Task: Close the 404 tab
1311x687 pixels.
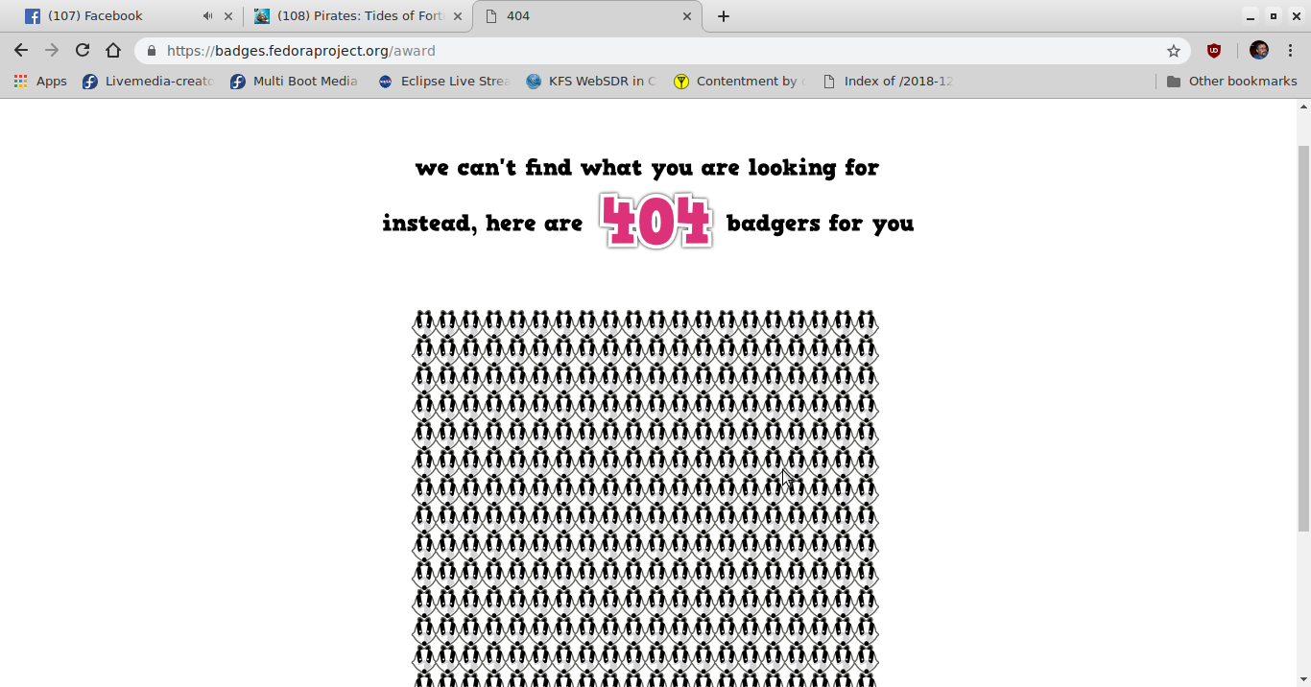Action: (x=687, y=16)
